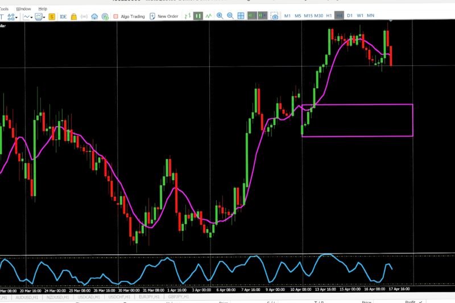Open the indicators list line-chart icon
Screen dimensions: 455x303
(26, 16)
